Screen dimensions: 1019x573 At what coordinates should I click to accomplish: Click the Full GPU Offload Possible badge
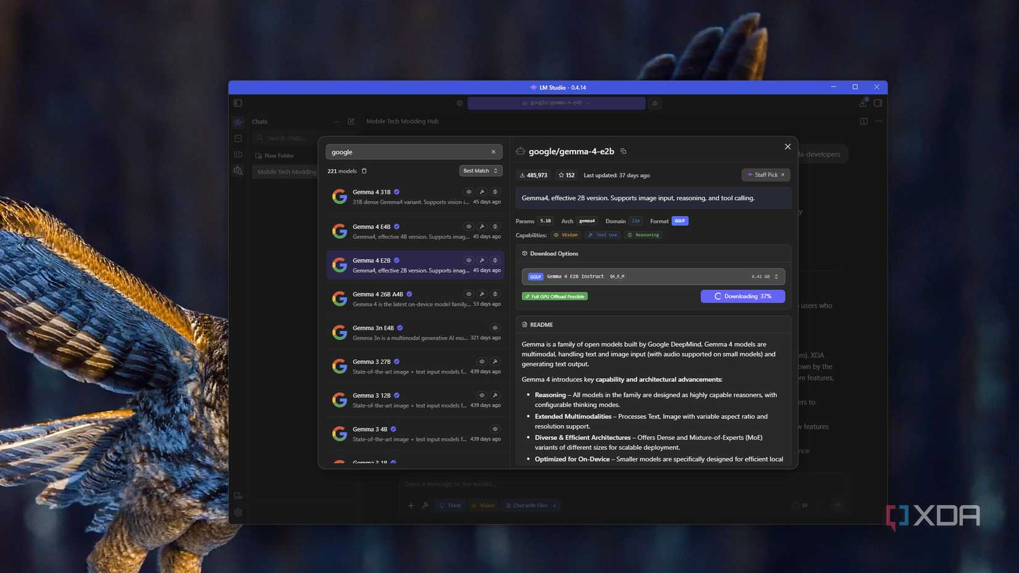(x=555, y=297)
